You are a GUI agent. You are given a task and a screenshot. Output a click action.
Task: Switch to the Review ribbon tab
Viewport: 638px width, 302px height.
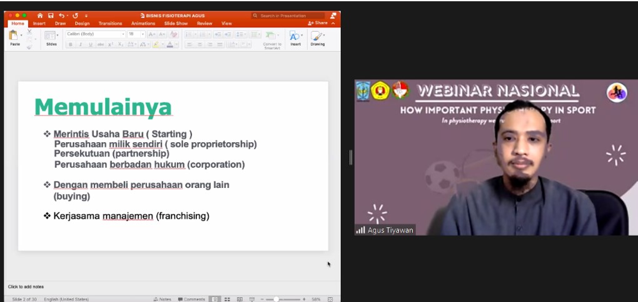click(x=205, y=24)
